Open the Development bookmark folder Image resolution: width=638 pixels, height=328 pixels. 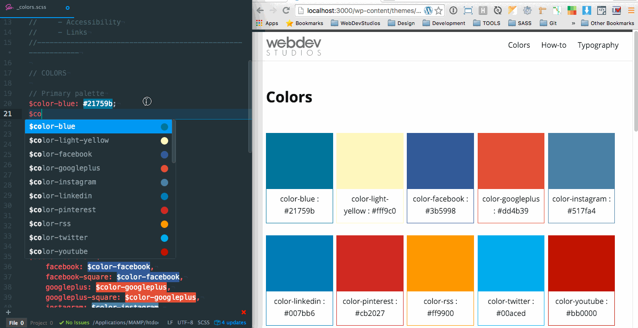tap(443, 23)
